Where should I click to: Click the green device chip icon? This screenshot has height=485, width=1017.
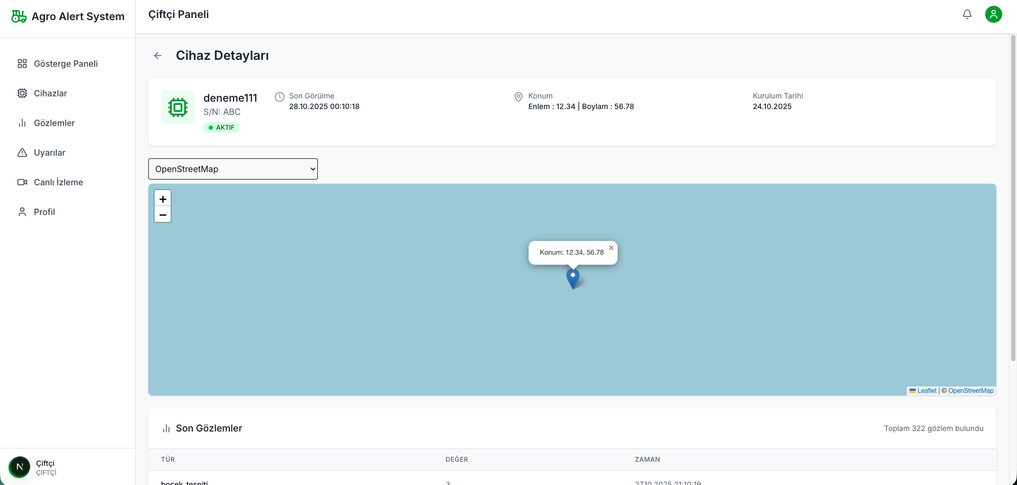tap(178, 107)
